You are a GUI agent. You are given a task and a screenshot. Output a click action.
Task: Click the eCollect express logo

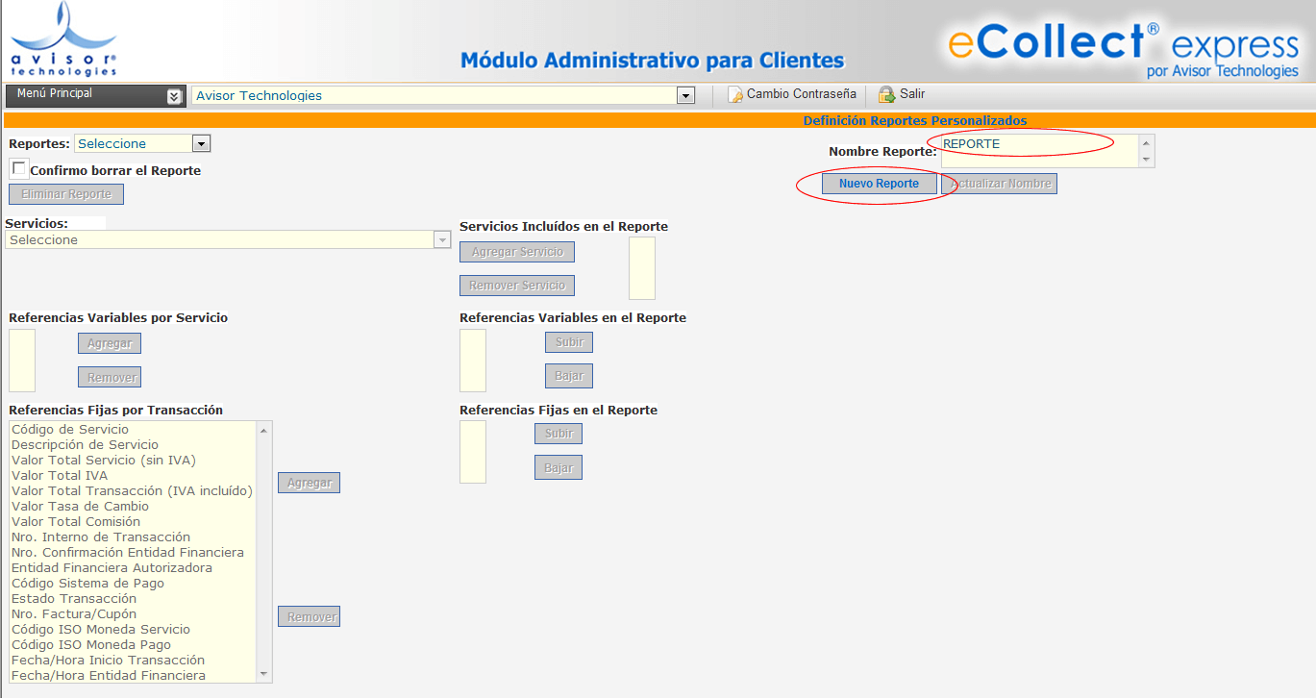1123,48
